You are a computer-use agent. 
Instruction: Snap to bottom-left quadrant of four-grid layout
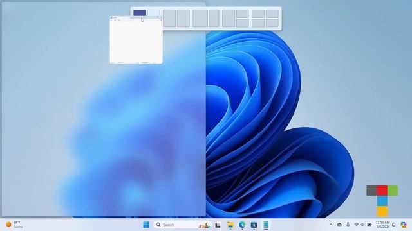click(258, 23)
